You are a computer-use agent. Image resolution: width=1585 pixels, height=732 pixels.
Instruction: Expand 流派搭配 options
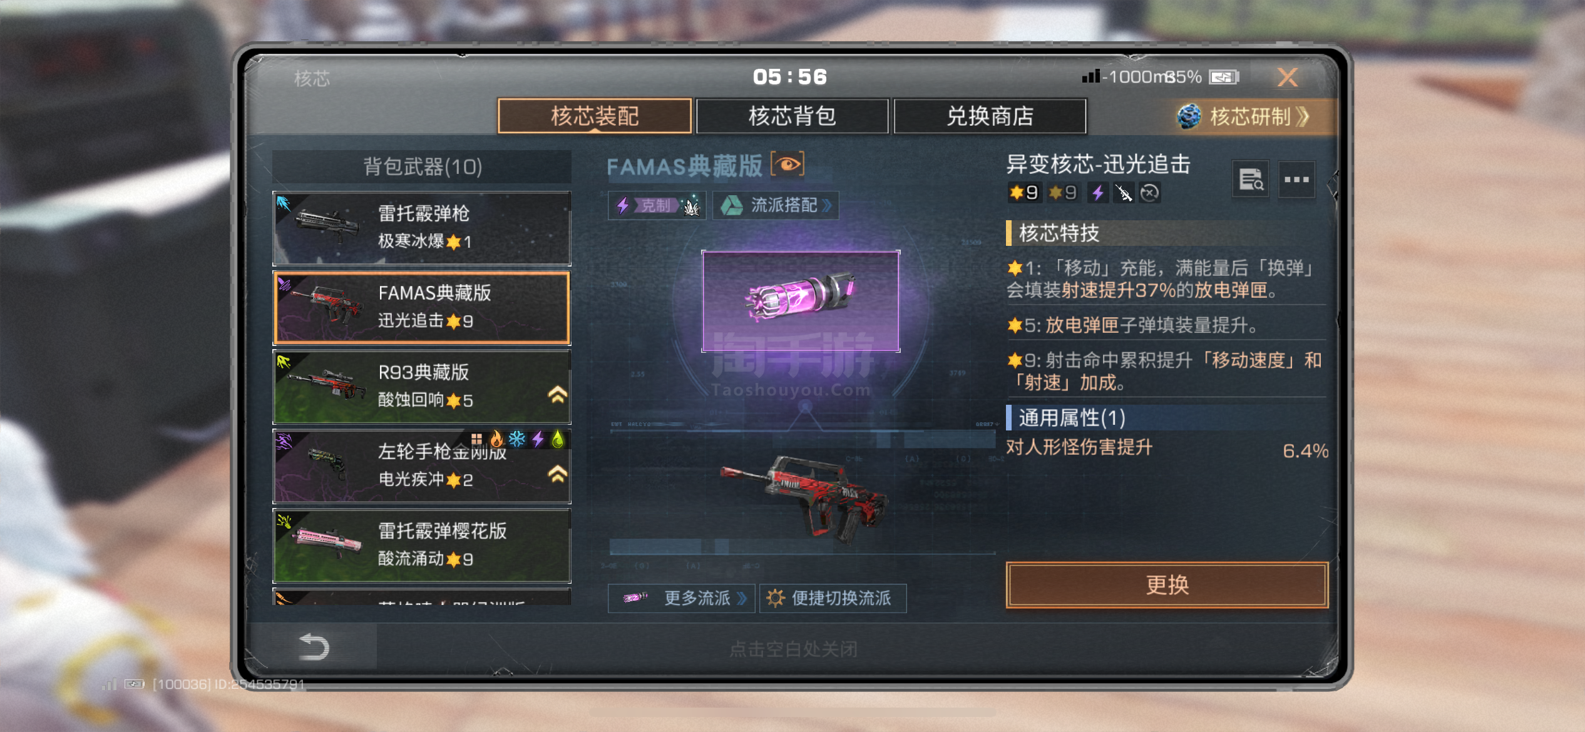point(776,205)
